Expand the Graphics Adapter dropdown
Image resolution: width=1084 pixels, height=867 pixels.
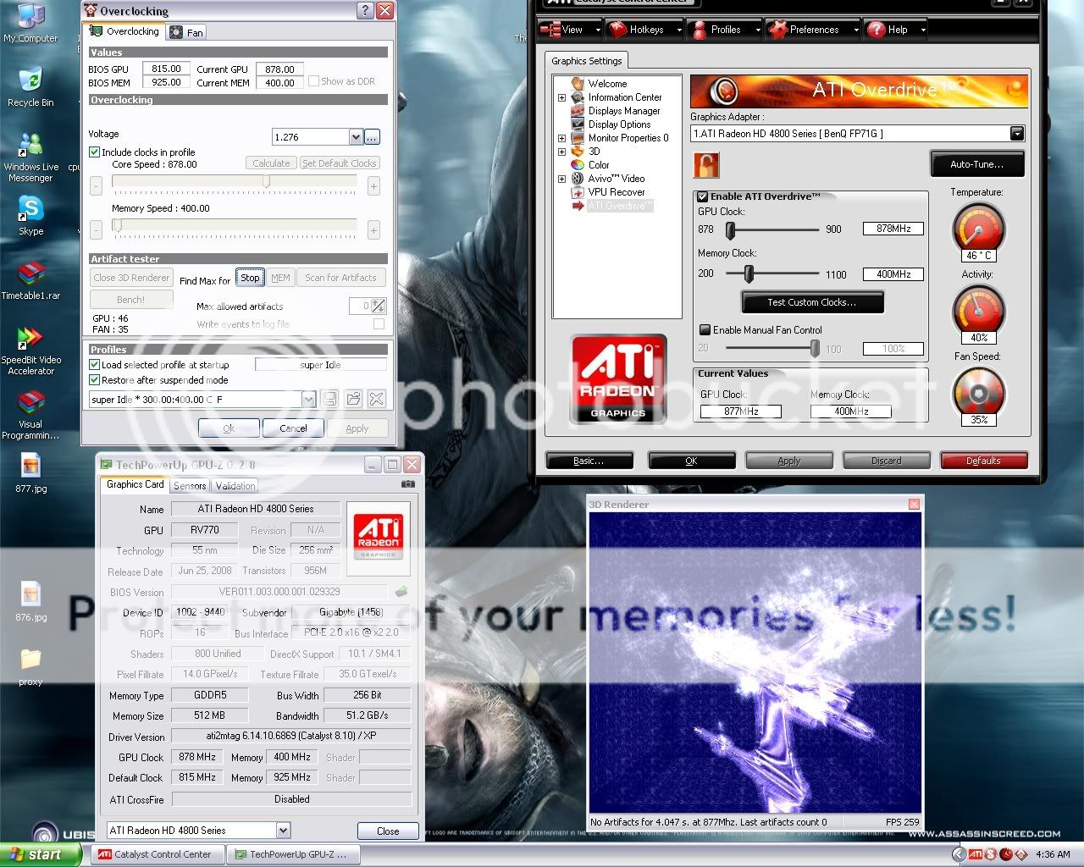[1016, 134]
